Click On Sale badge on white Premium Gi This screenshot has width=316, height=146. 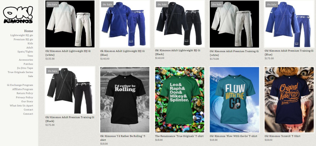pyautogui.click(x=217, y=4)
